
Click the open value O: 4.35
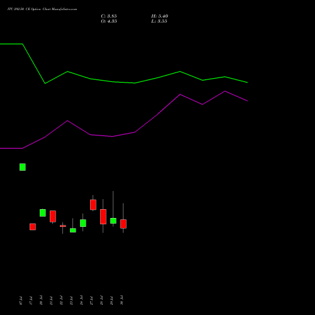[109, 21]
